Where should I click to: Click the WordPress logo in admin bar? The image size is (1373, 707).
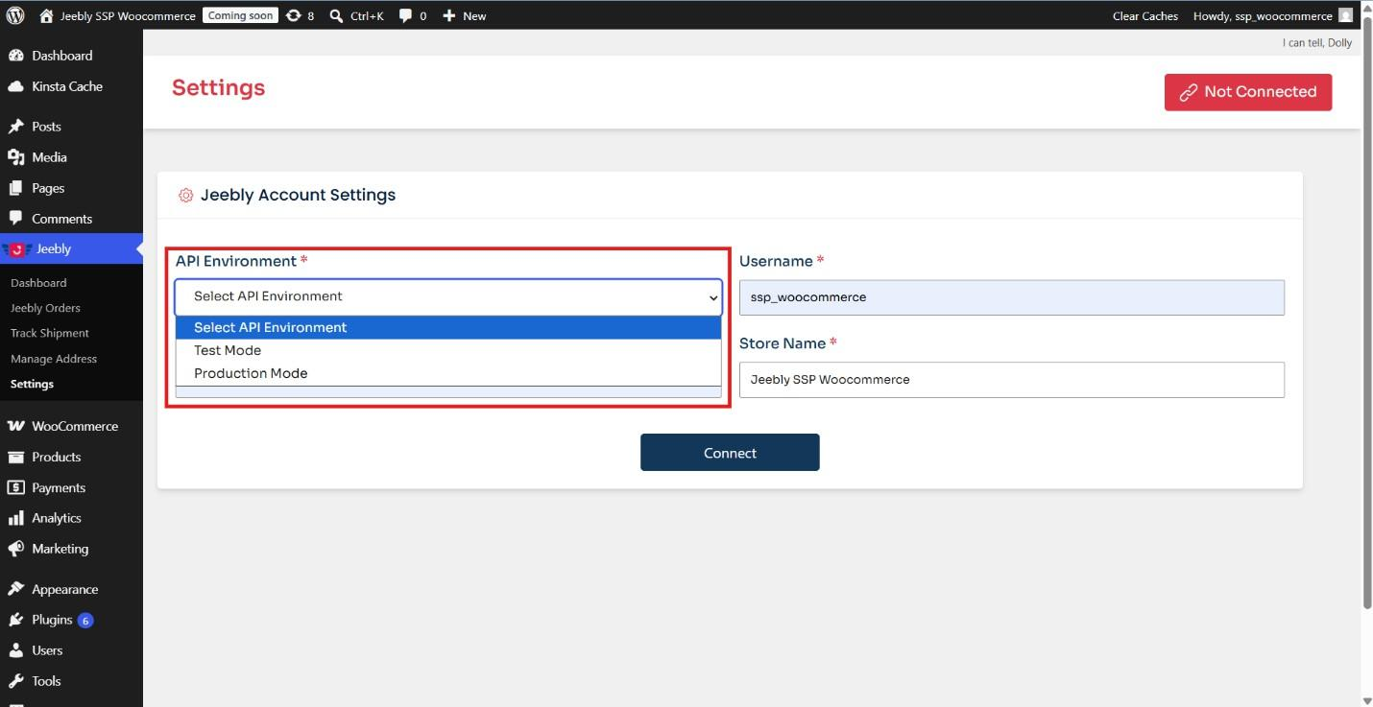pyautogui.click(x=15, y=15)
